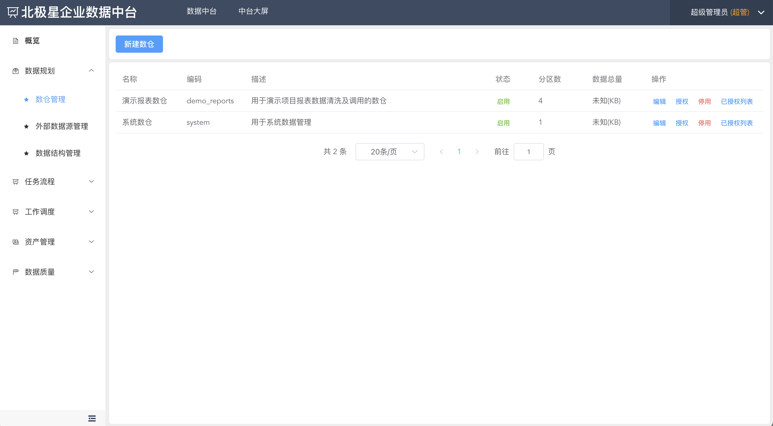This screenshot has width=773, height=426.
Task: Click the star icon beside 外部数据源管理
Action: (26, 126)
